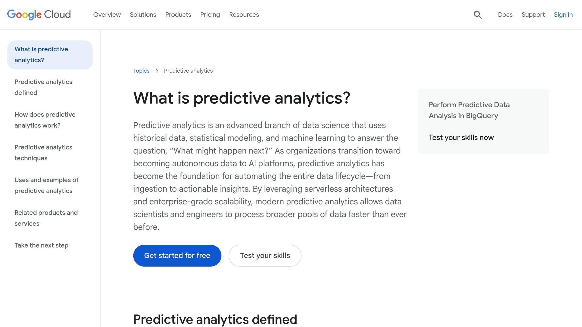
Task: Select the Overview menu item
Action: pos(107,14)
